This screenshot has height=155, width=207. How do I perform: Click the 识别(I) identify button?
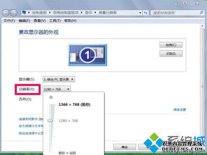click(171, 54)
